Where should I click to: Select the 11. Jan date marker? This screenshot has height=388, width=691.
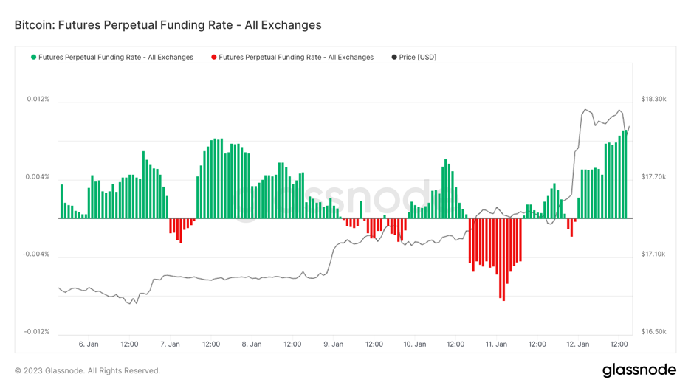coord(496,344)
